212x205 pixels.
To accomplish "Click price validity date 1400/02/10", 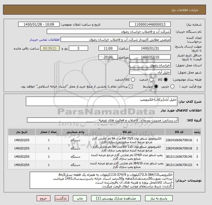I will click(150, 57).
